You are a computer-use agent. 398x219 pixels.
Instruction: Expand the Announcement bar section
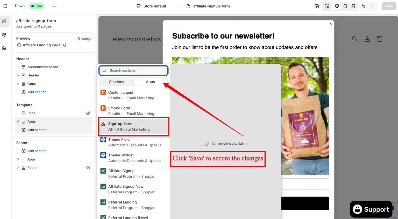pos(18,67)
